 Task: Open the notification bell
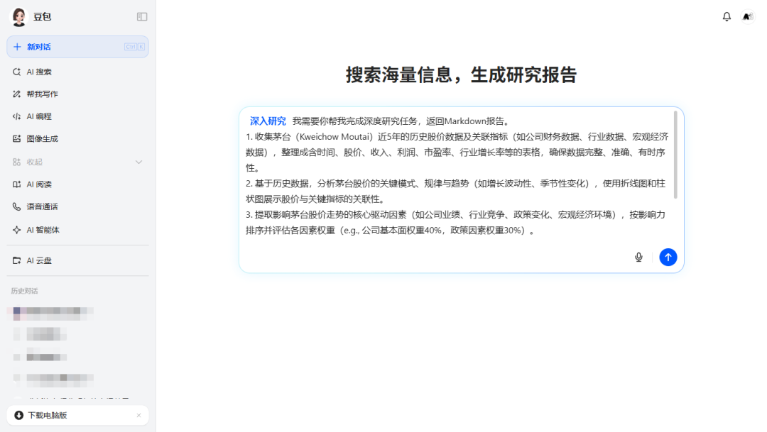727,16
